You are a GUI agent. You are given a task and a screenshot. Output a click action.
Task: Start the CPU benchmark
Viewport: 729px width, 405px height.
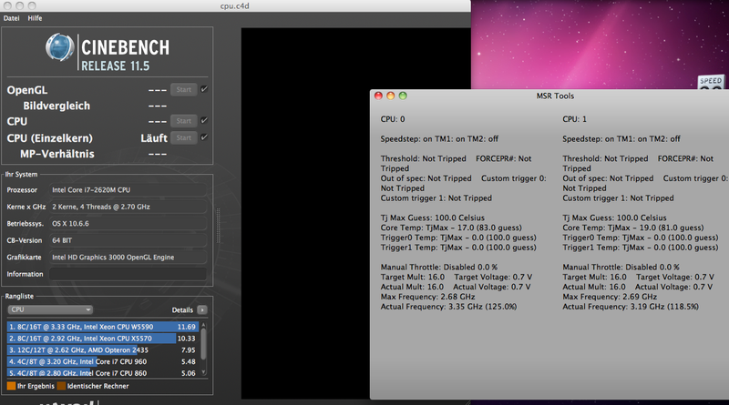(184, 121)
